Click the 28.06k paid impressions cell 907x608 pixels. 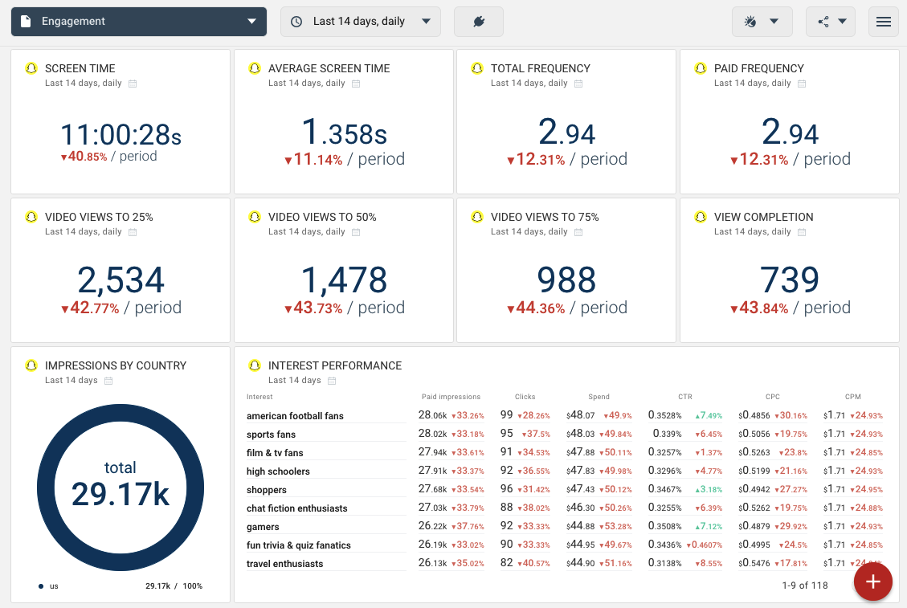pyautogui.click(x=433, y=414)
